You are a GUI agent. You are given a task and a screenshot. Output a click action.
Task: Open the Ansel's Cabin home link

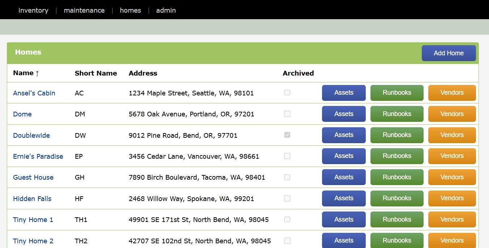(34, 93)
